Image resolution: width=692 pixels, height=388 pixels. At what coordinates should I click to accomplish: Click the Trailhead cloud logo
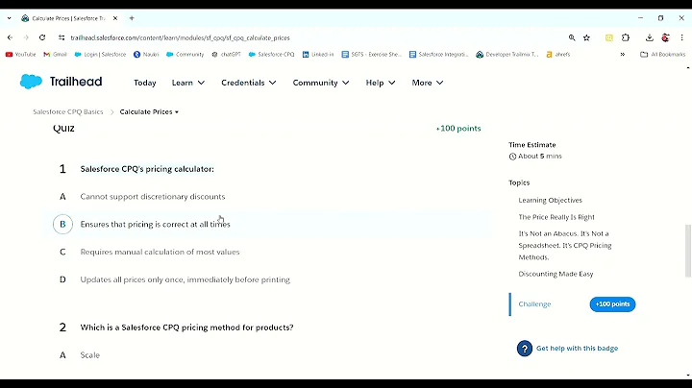click(x=31, y=82)
